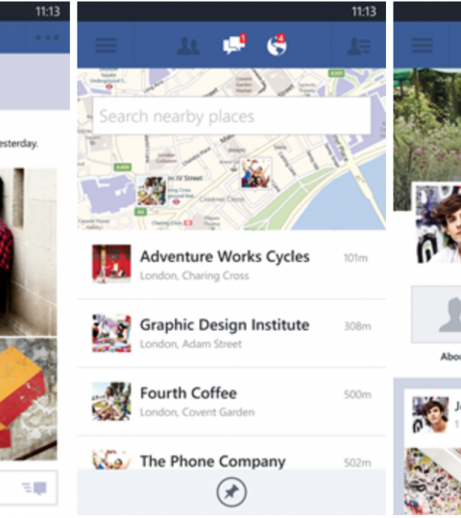
Task: Open the friend requests icon
Action: click(x=188, y=46)
